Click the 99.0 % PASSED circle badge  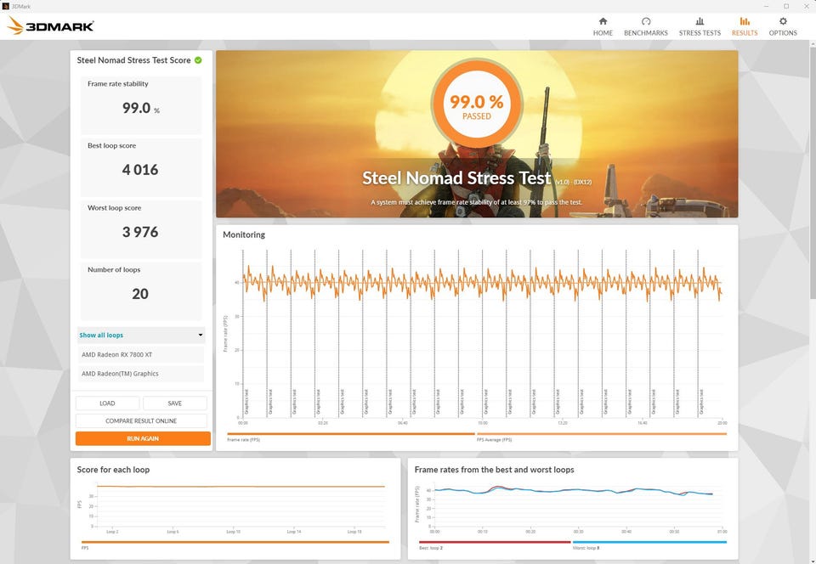[476, 104]
